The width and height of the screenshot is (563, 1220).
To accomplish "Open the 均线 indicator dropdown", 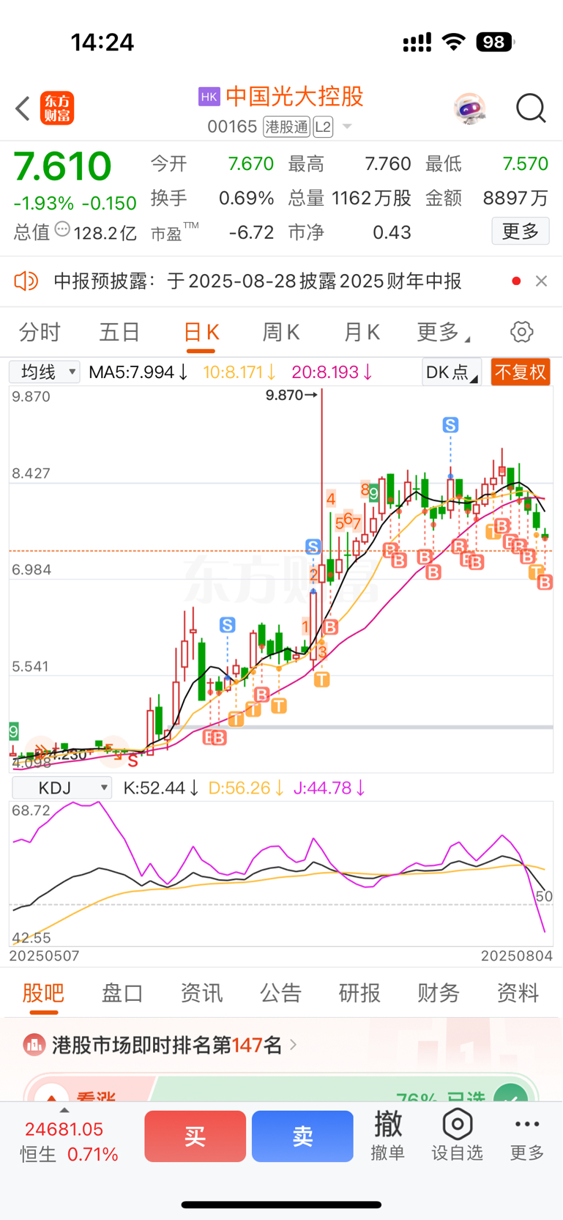I will tap(44, 372).
